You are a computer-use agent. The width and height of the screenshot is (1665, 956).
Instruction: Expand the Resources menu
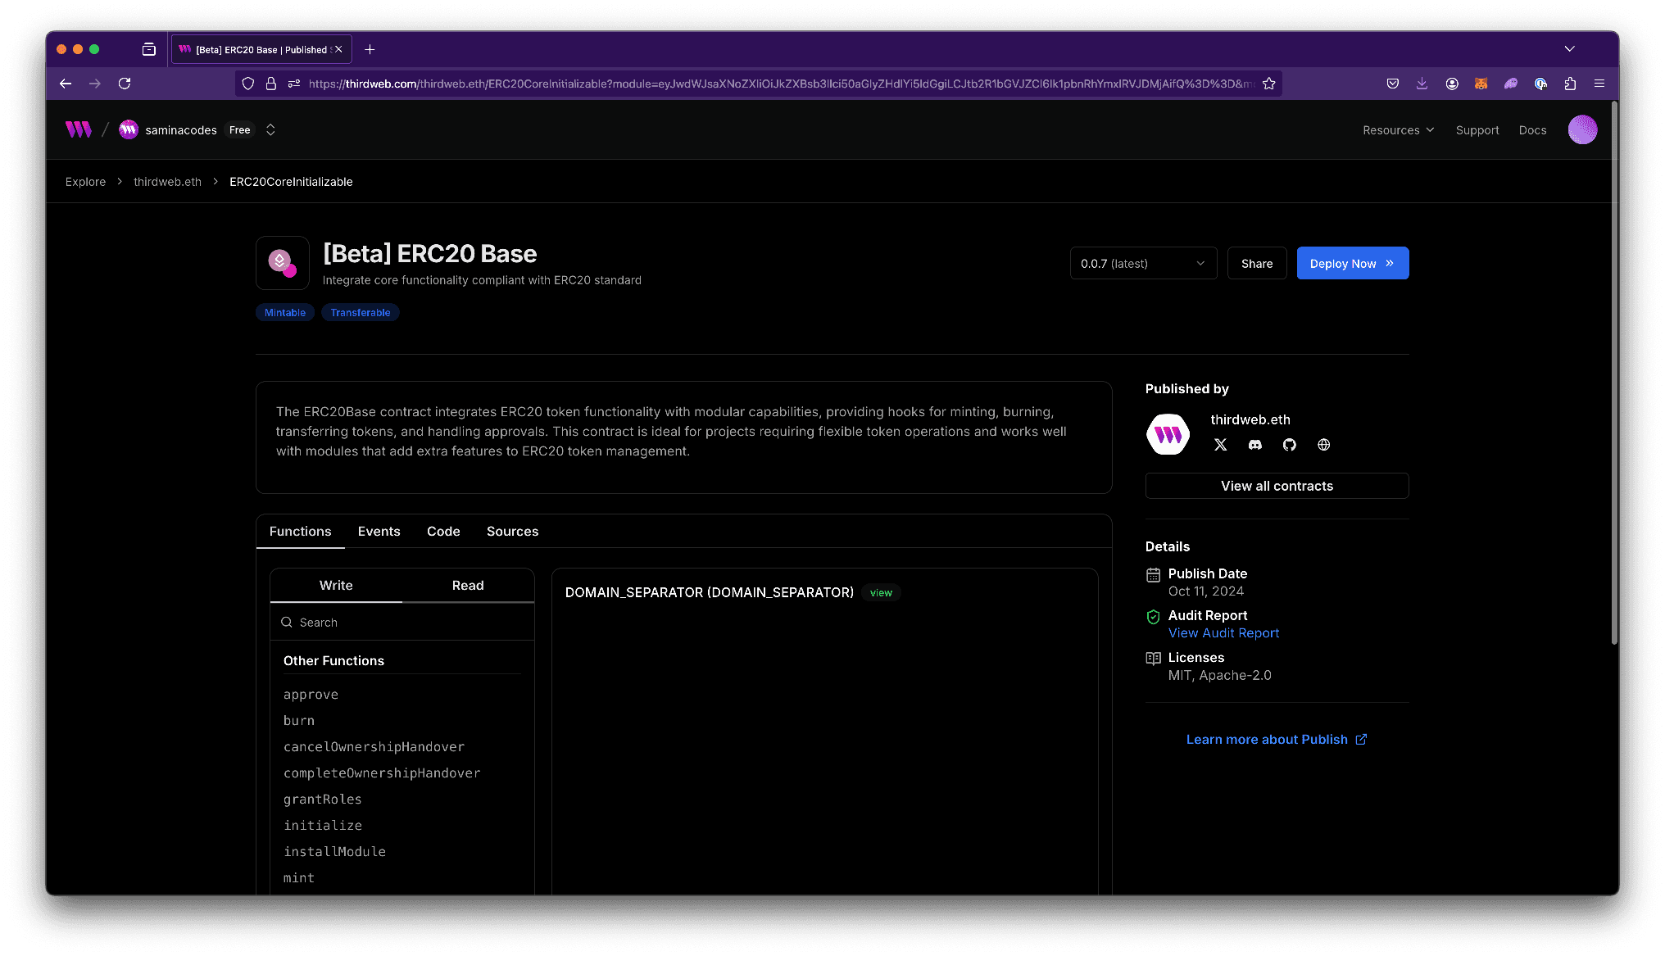pos(1397,129)
